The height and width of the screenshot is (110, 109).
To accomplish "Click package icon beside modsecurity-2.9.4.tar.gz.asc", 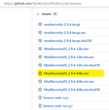I will [x=40, y=32].
